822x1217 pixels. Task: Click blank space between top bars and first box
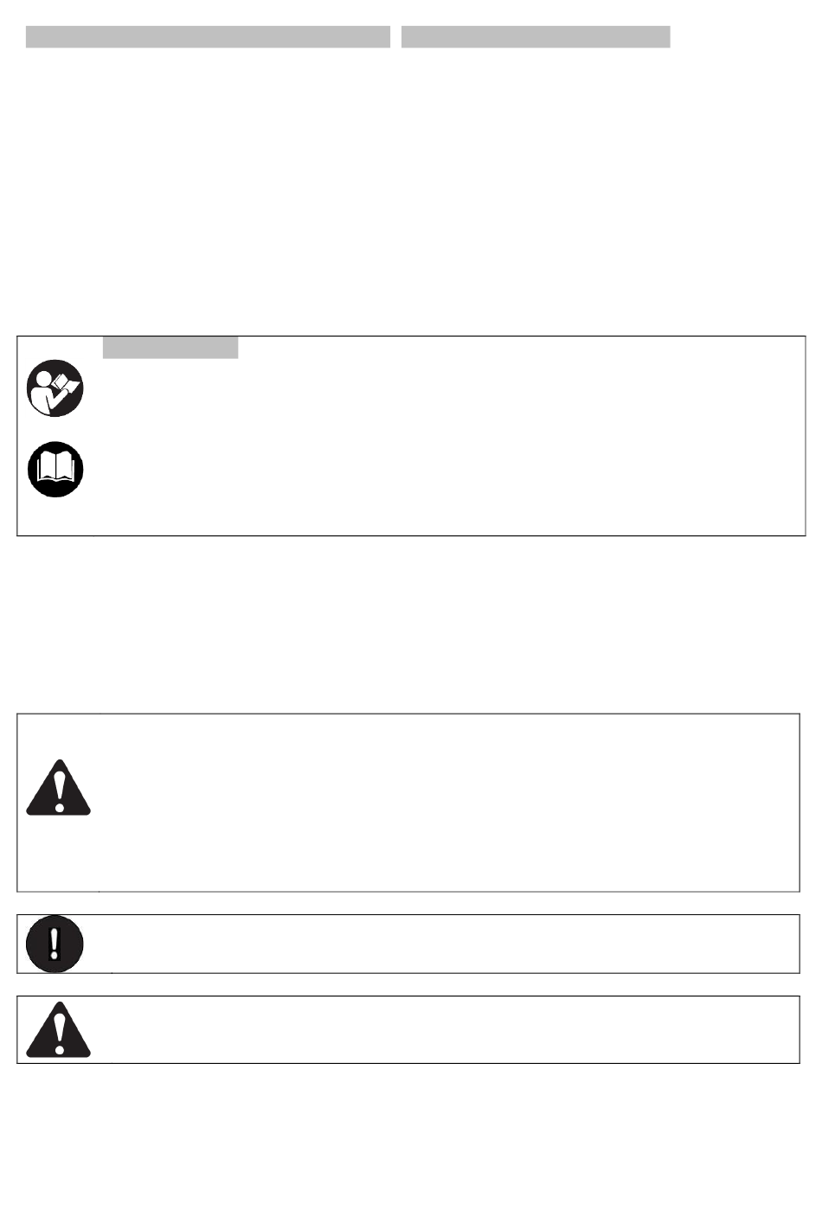pyautogui.click(x=411, y=190)
